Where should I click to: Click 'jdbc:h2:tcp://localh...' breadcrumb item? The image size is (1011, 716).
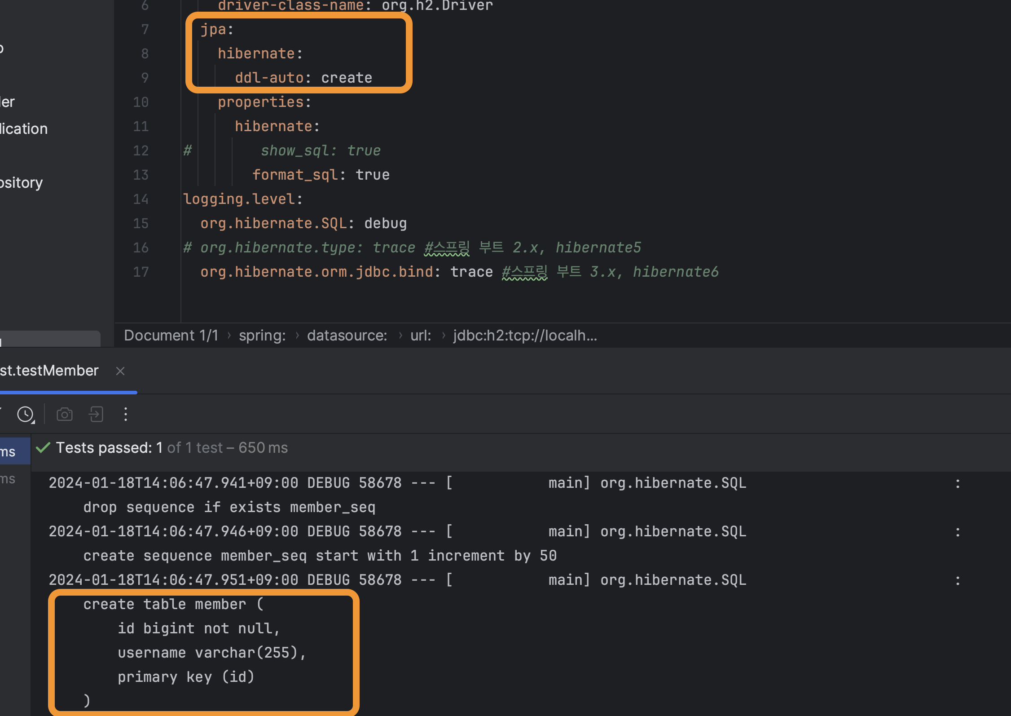(525, 336)
